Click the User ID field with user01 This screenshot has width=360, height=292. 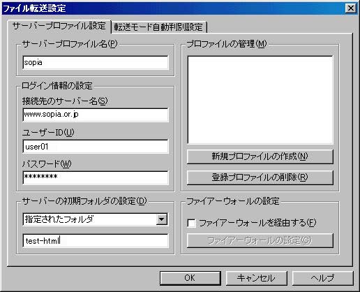[x=96, y=147]
